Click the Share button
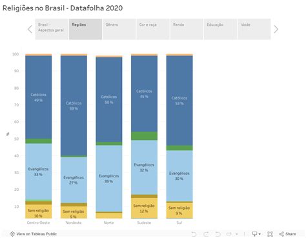The height and width of the screenshot is (238, 306). 287,234
